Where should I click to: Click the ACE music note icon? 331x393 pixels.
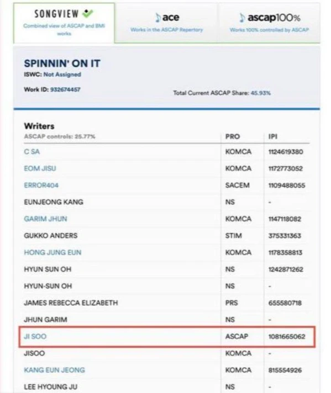(x=158, y=18)
